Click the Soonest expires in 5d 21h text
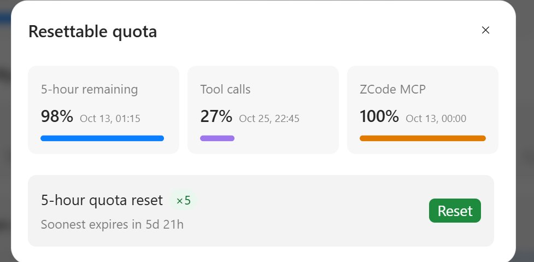This screenshot has width=534, height=262. 112,224
